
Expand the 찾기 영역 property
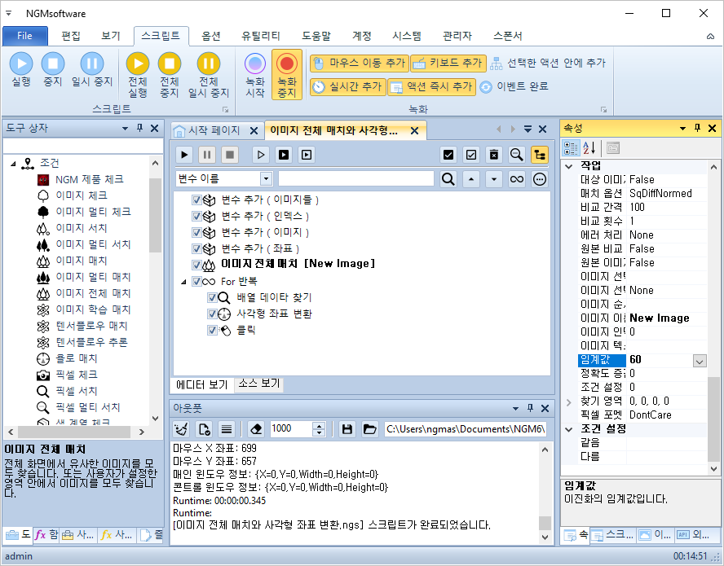[x=569, y=401]
